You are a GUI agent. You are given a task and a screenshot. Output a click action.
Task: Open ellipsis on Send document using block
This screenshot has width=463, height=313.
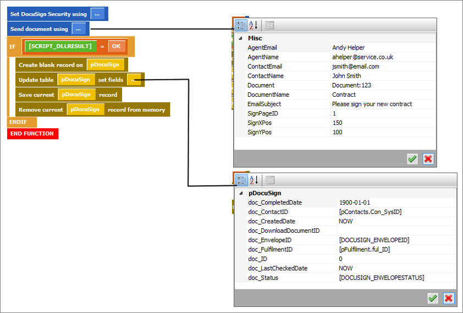[x=79, y=29]
